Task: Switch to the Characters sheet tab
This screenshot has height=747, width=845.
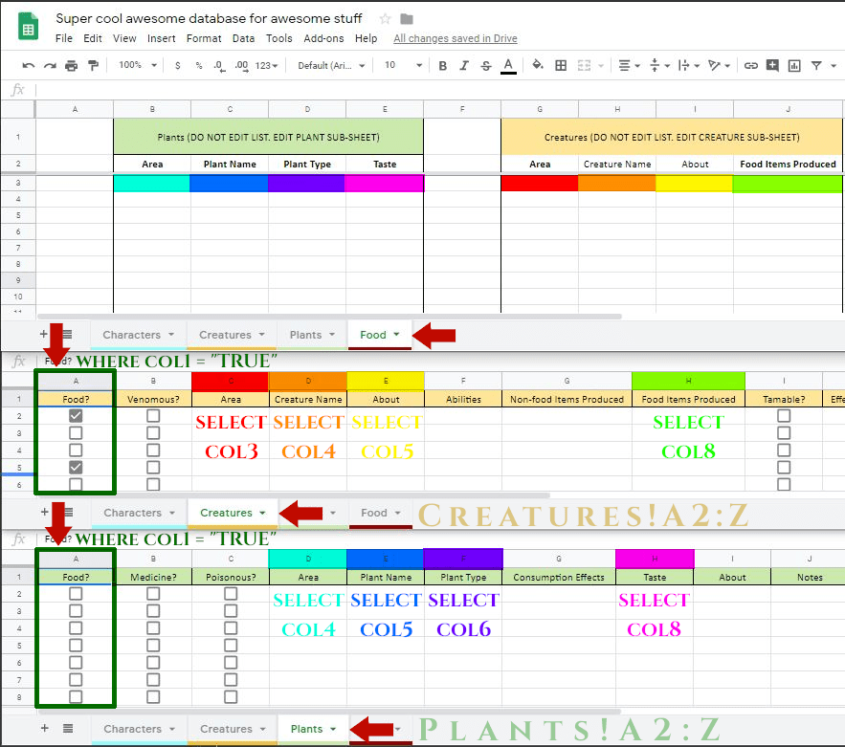Action: click(x=132, y=335)
